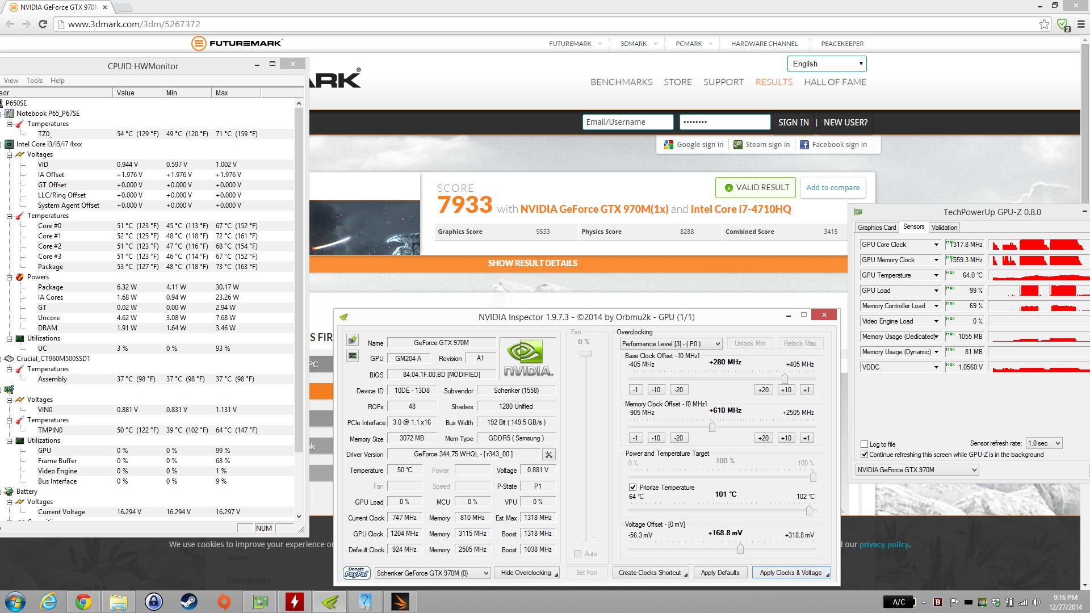Click the upload screenshot icon in NVIDIA Inspector
The height and width of the screenshot is (613, 1090).
pos(353,340)
